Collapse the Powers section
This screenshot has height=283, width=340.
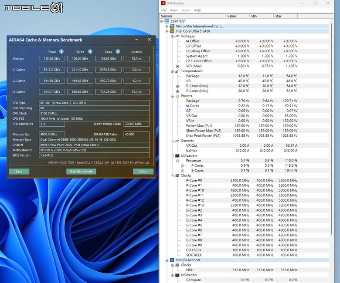(x=172, y=96)
